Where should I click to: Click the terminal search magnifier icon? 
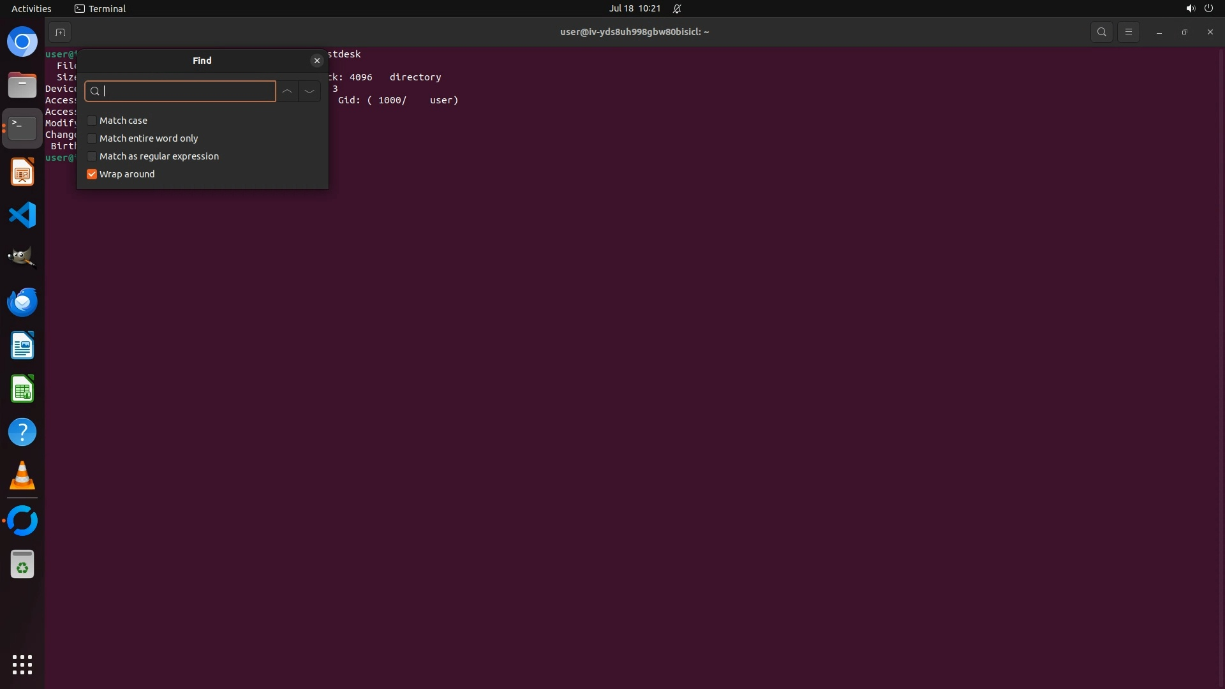coord(1101,32)
